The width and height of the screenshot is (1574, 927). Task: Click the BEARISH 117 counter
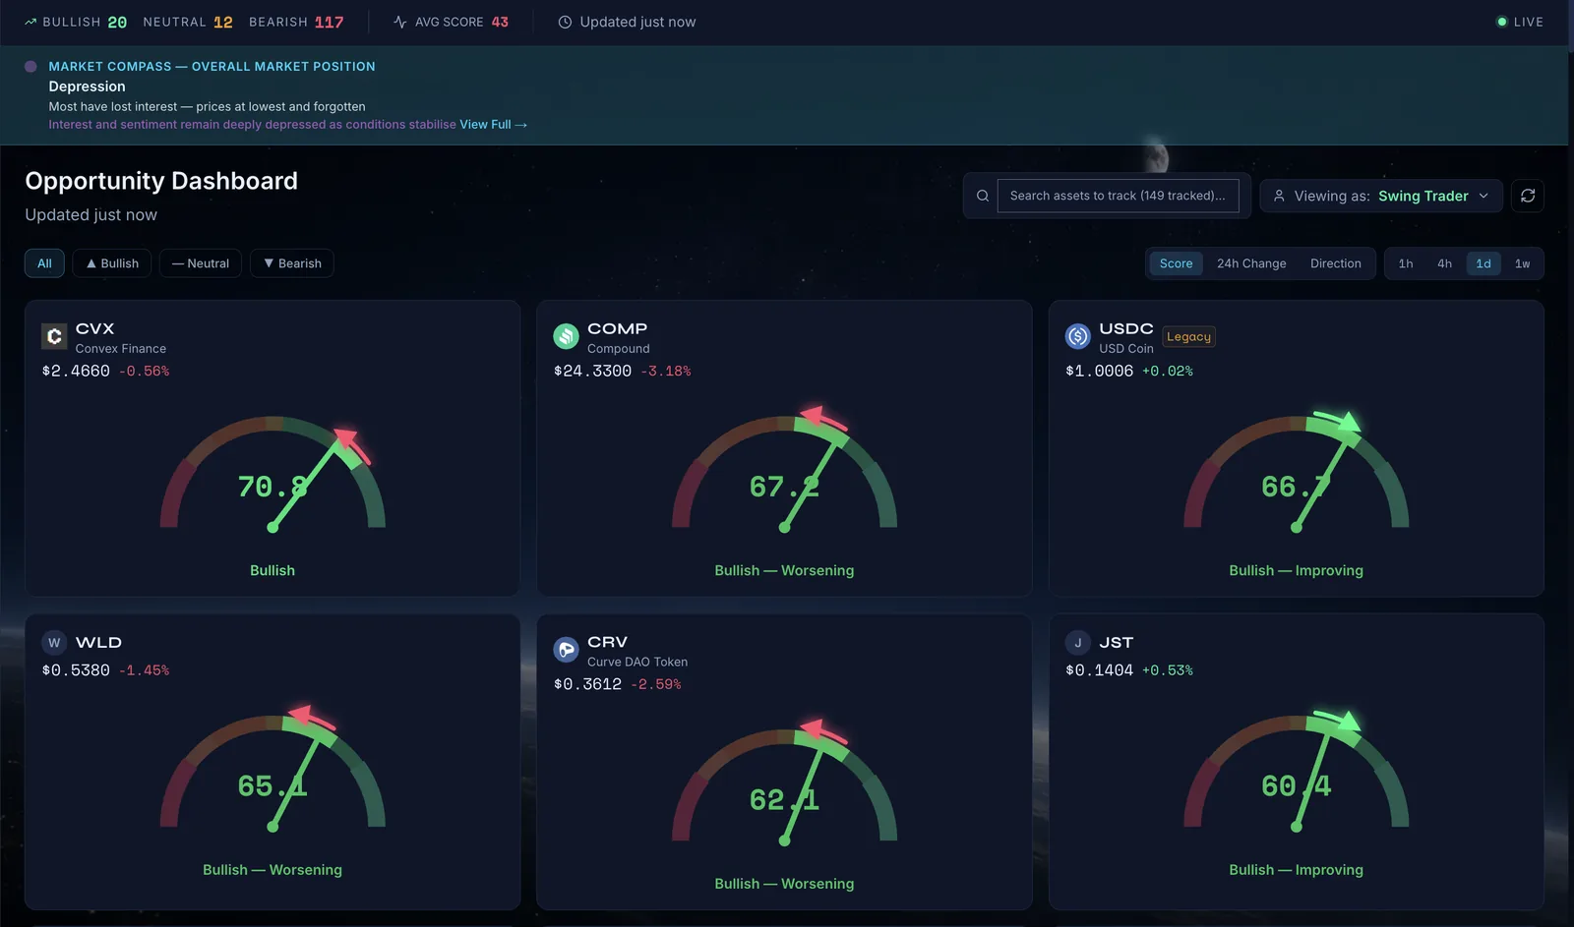296,22
